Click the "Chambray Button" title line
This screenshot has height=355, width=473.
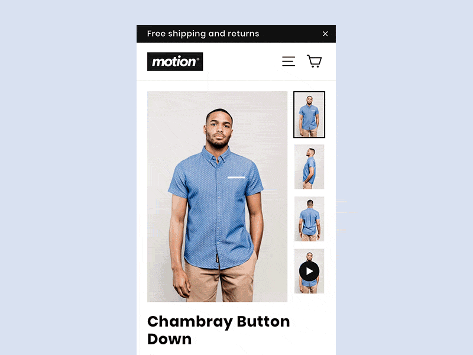coord(218,321)
